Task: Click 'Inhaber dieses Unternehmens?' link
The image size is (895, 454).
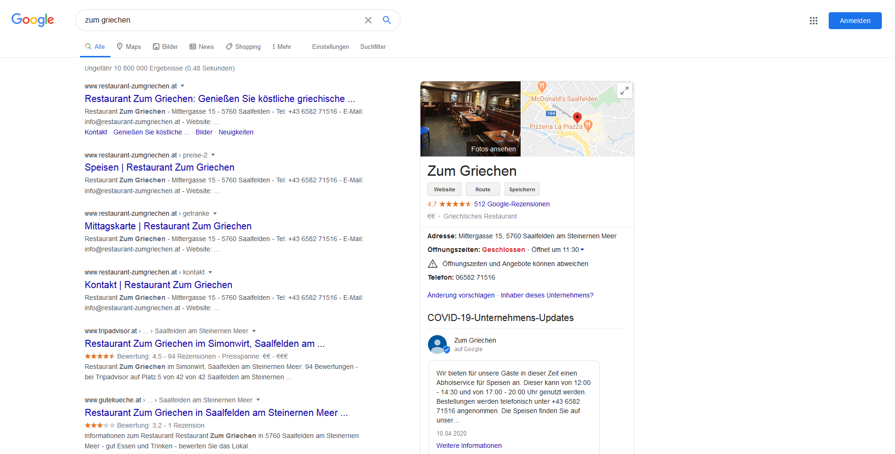Action: [x=547, y=295]
